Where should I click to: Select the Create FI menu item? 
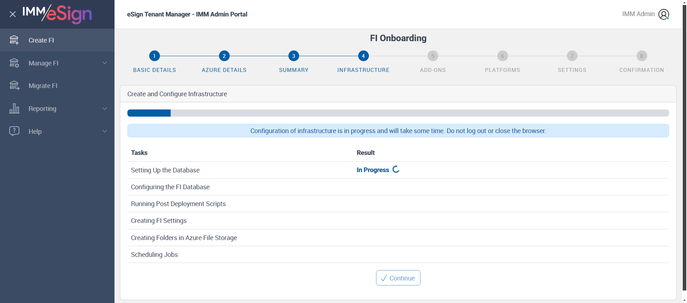point(41,40)
